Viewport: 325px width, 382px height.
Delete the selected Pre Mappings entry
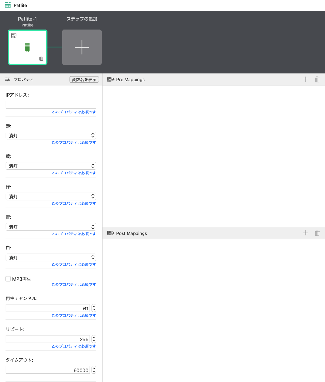coord(317,79)
